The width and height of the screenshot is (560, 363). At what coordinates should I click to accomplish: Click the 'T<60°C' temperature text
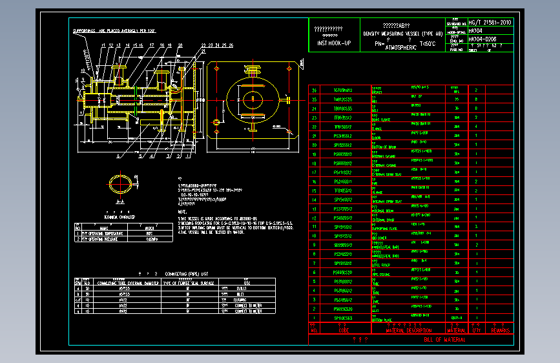click(x=428, y=43)
